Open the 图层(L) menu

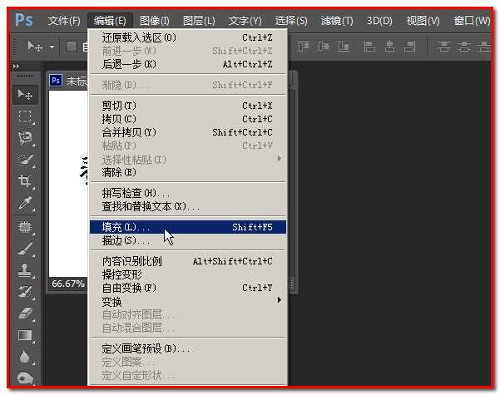199,21
